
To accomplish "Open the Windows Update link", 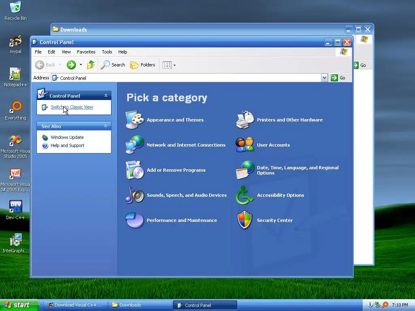I will pyautogui.click(x=67, y=137).
